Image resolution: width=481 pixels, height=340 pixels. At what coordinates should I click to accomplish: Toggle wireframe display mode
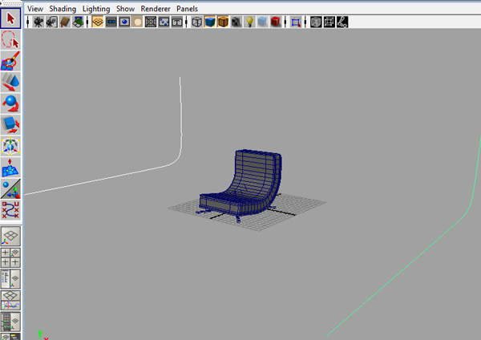pos(197,22)
